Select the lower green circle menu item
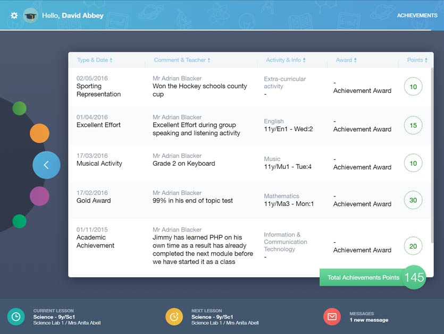 [19, 221]
